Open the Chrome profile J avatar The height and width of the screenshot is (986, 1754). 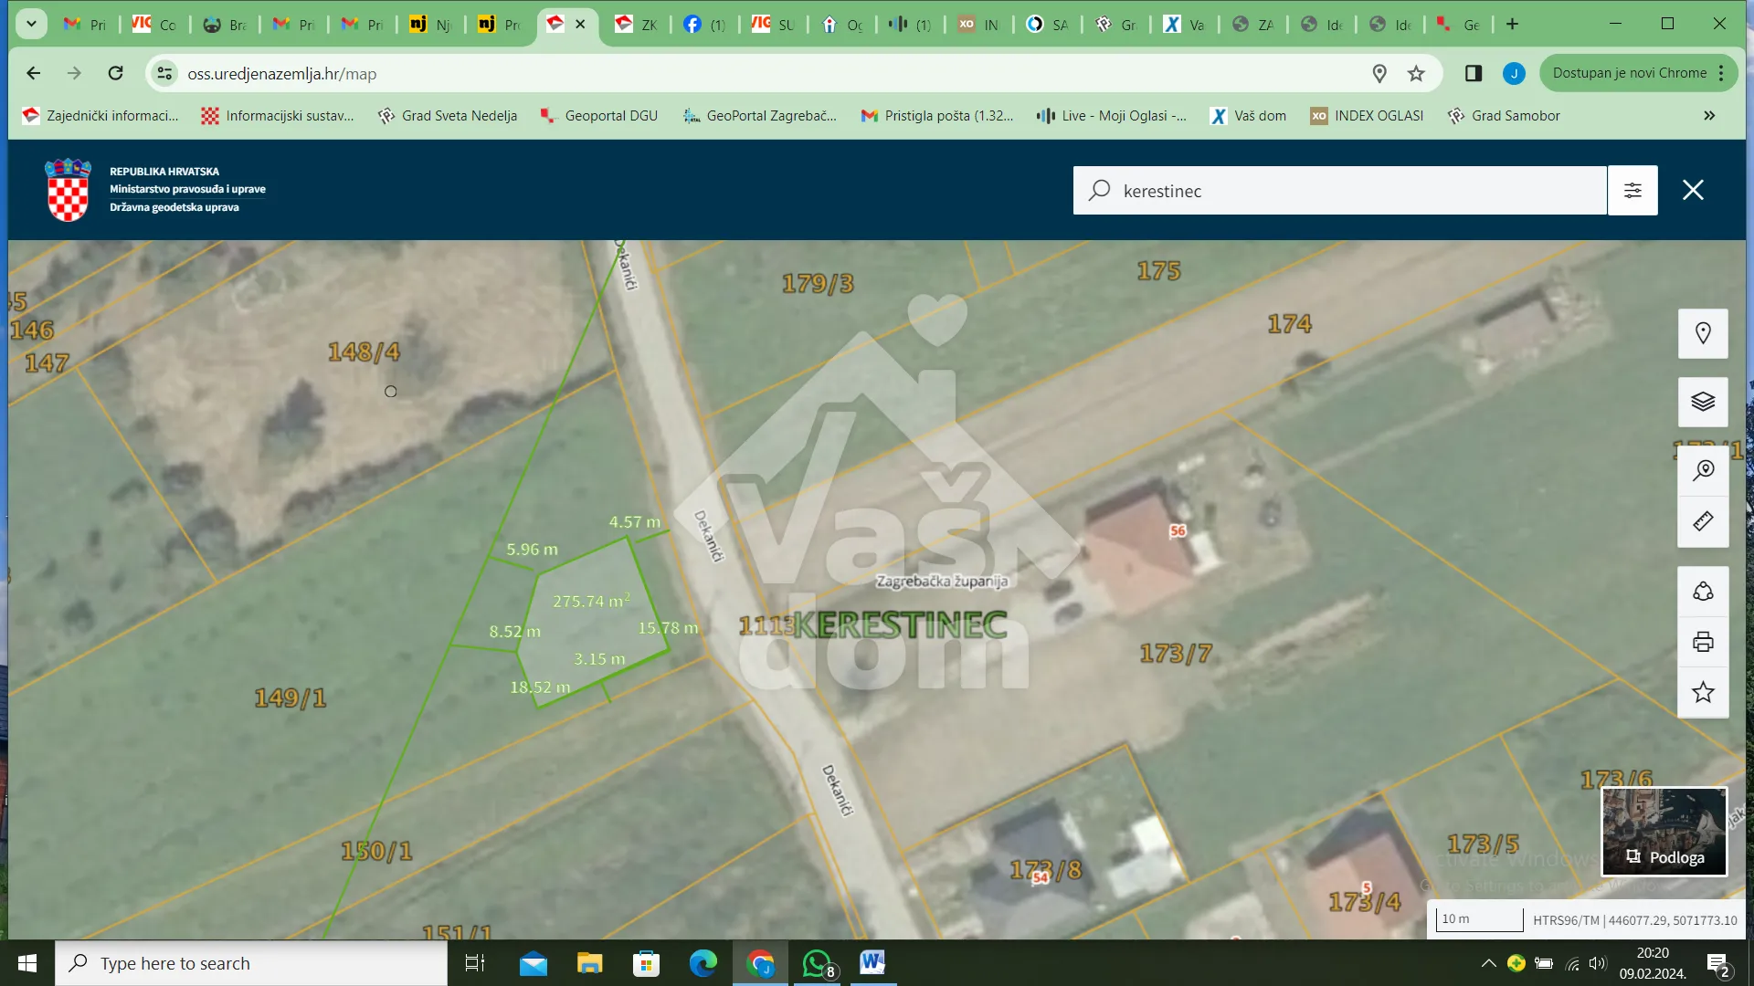click(1514, 73)
